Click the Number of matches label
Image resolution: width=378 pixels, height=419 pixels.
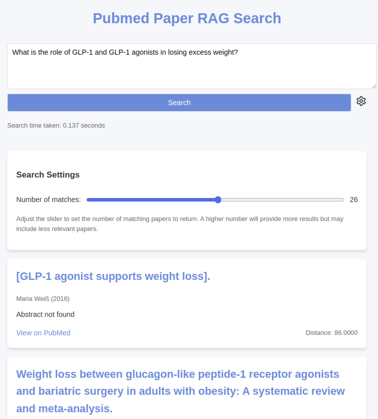pyautogui.click(x=48, y=200)
